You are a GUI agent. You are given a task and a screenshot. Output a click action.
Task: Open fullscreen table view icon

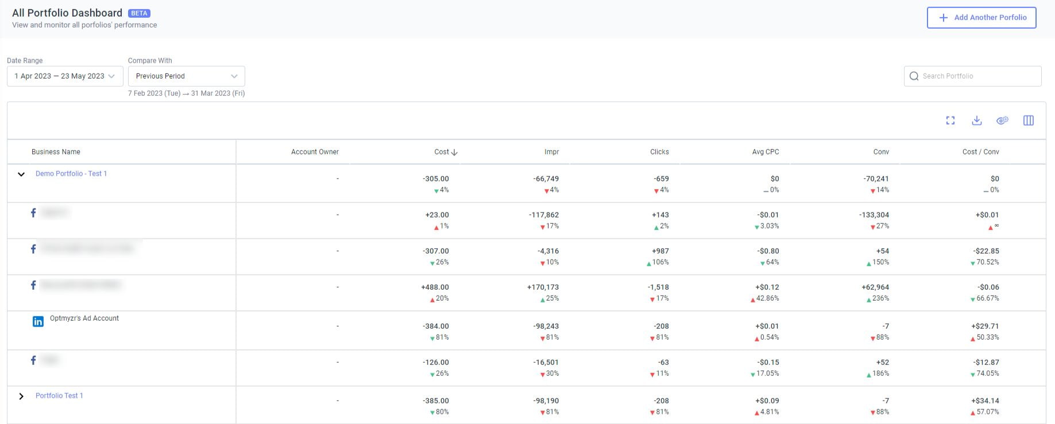coord(950,120)
